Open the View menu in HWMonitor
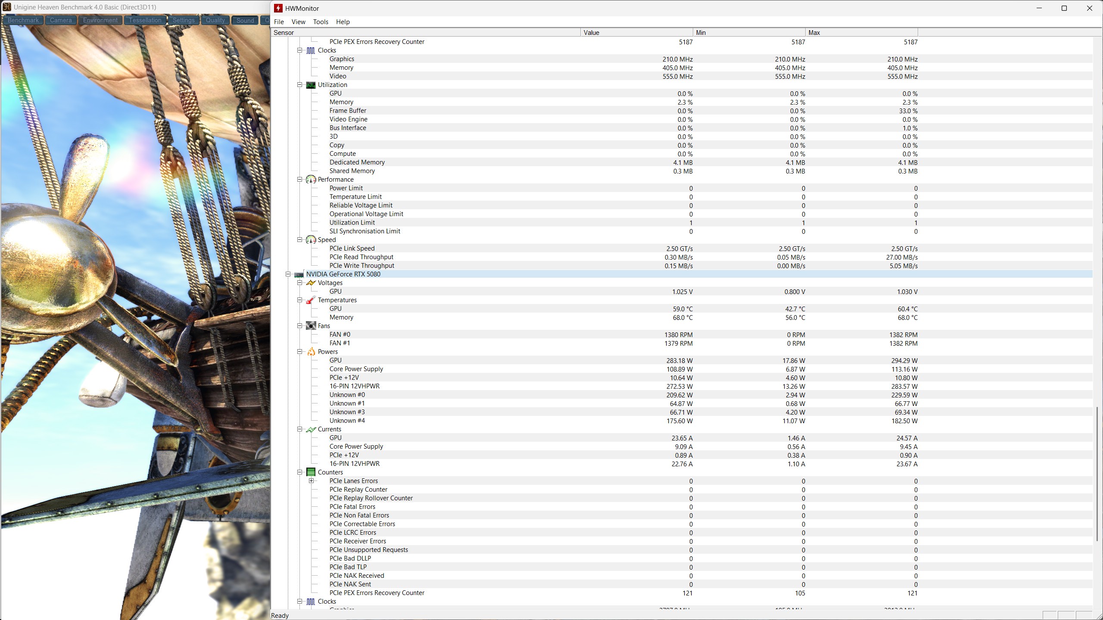The width and height of the screenshot is (1103, 620). (x=298, y=22)
